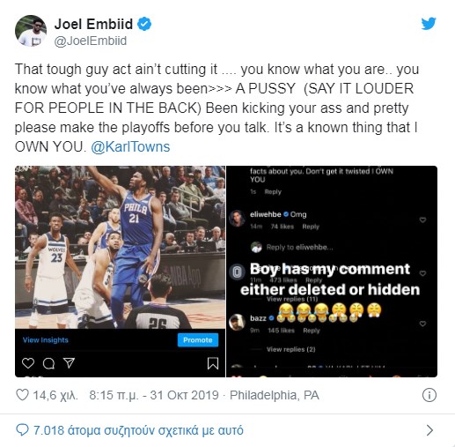The image size is (455, 447).
Task: Click the blue verified badge
Action: coord(144,24)
